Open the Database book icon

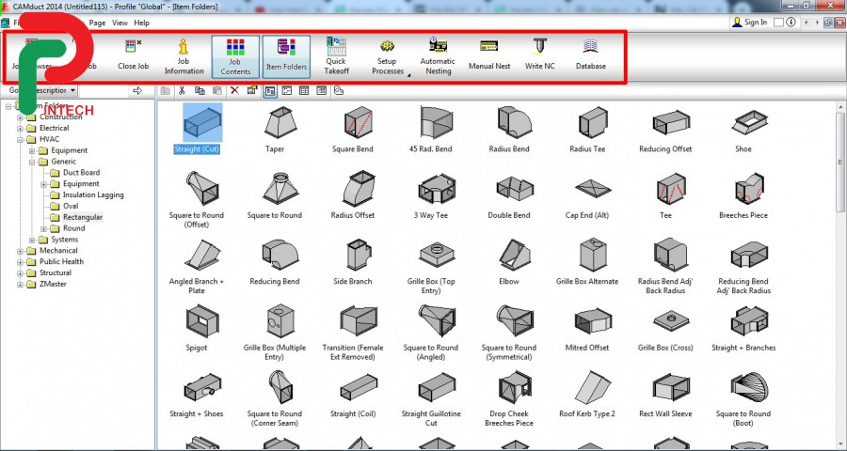click(x=590, y=46)
